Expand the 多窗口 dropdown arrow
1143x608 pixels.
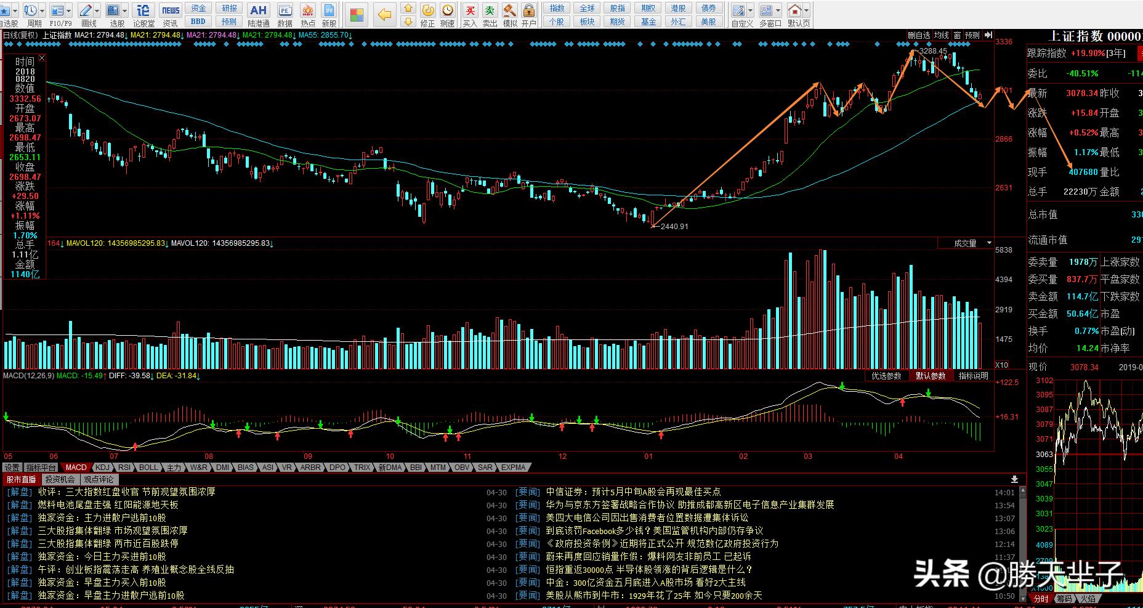tap(779, 10)
